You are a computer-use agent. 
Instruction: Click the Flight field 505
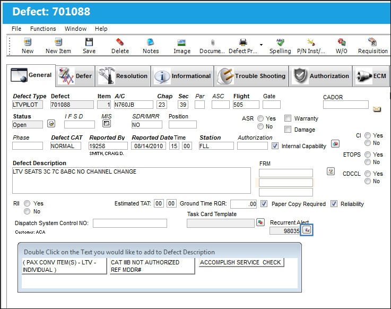pos(246,105)
